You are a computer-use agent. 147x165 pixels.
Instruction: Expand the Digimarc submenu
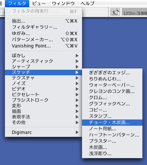pos(43,132)
